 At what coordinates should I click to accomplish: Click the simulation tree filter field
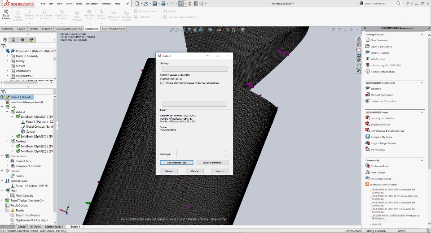click(29, 92)
